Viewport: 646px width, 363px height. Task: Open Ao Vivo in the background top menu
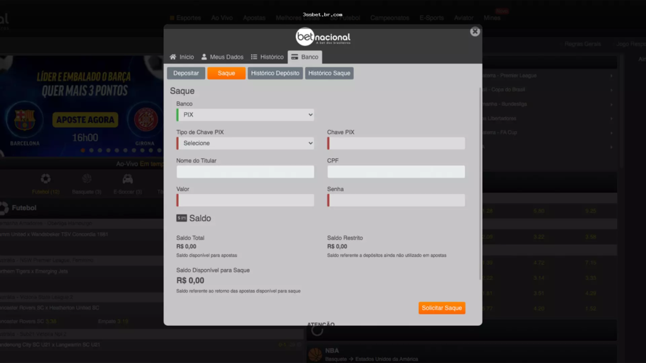[221, 18]
